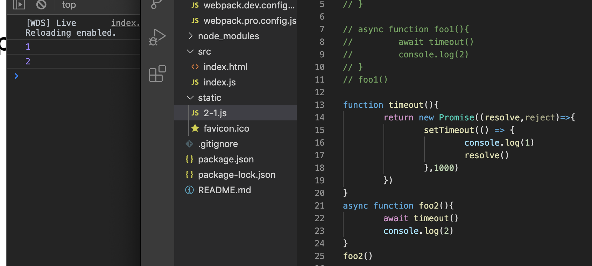The image size is (592, 266).
Task: Toggle the DevTools console sidebar icon
Action: (x=19, y=5)
